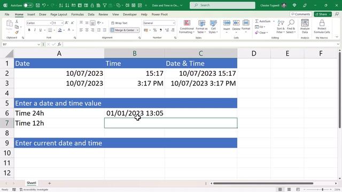Click the Save icon in quick access toolbar
The width and height of the screenshot is (342, 192).
tap(37, 5)
